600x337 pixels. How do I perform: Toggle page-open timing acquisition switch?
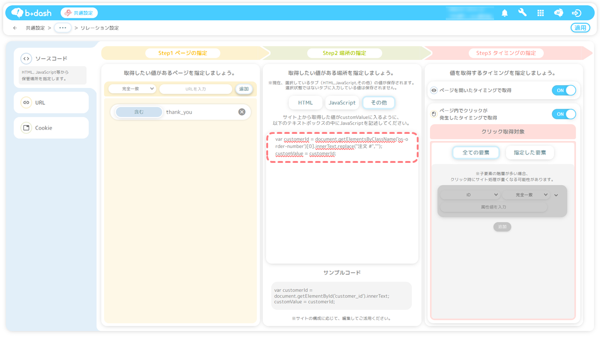pos(563,90)
